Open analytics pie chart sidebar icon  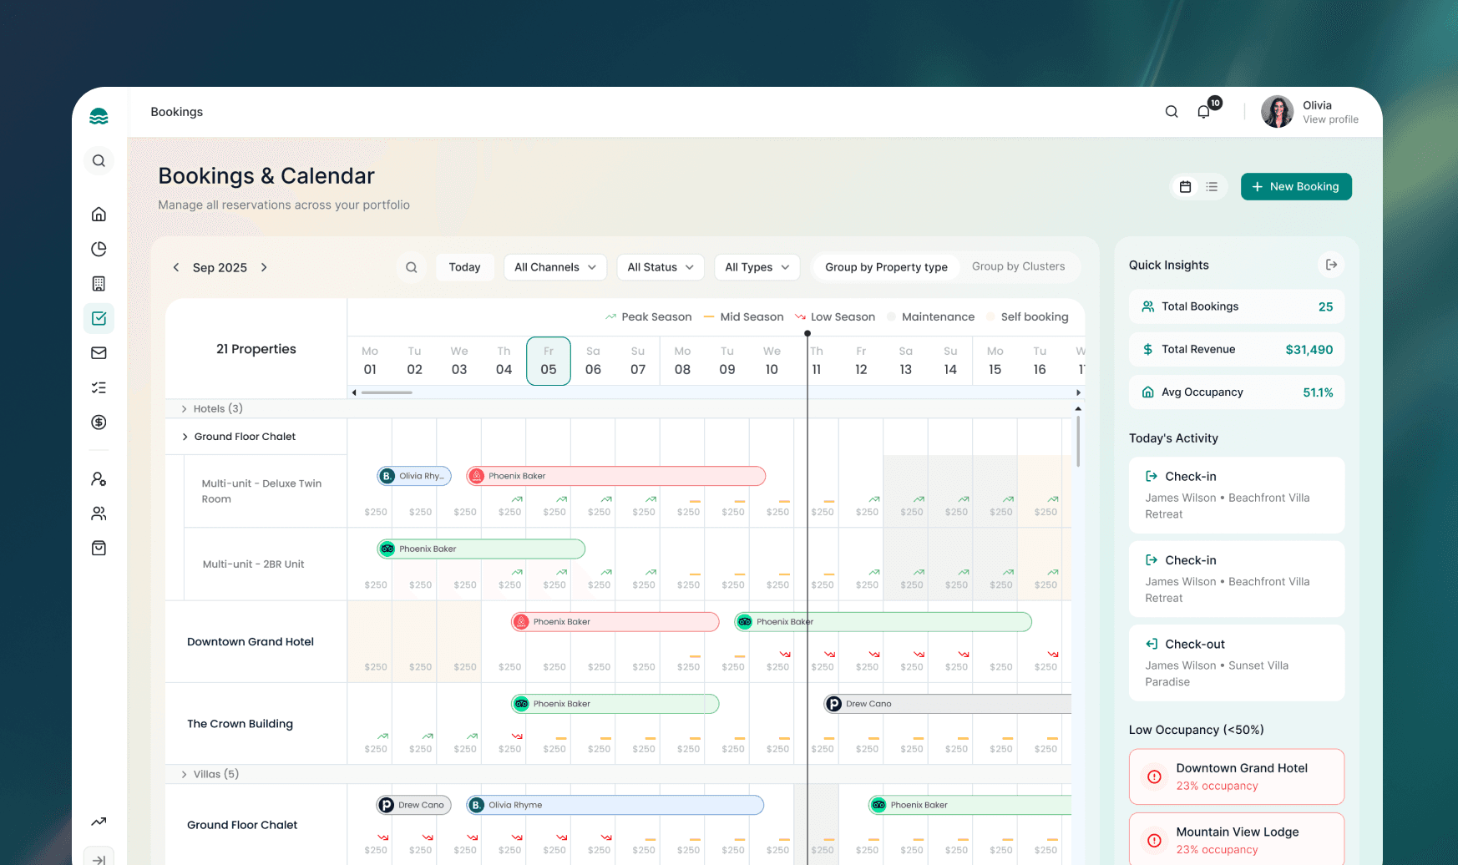pyautogui.click(x=99, y=249)
